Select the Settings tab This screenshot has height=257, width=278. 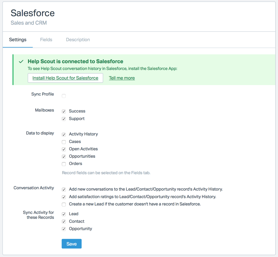click(17, 39)
